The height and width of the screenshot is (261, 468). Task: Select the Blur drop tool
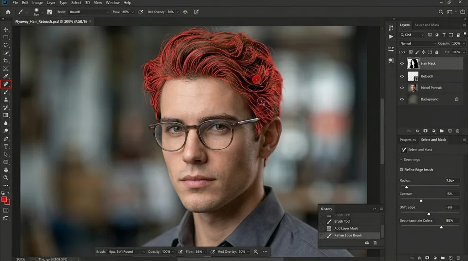point(5,123)
